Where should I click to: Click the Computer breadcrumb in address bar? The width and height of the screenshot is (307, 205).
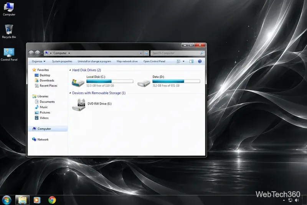[60, 53]
